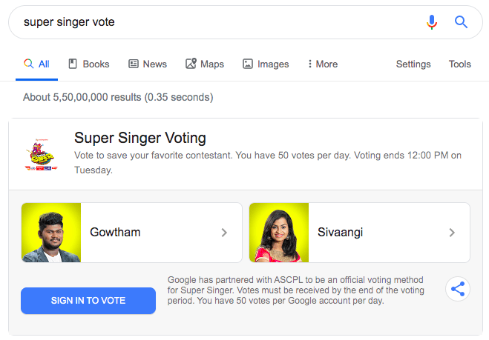
Task: Click the blue search magnifier icon
Action: coord(461,22)
